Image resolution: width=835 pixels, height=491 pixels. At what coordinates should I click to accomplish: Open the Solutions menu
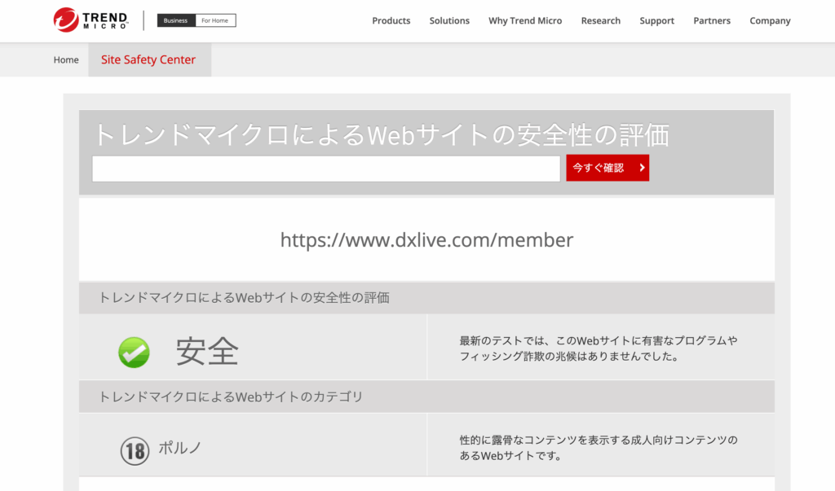pyautogui.click(x=448, y=20)
